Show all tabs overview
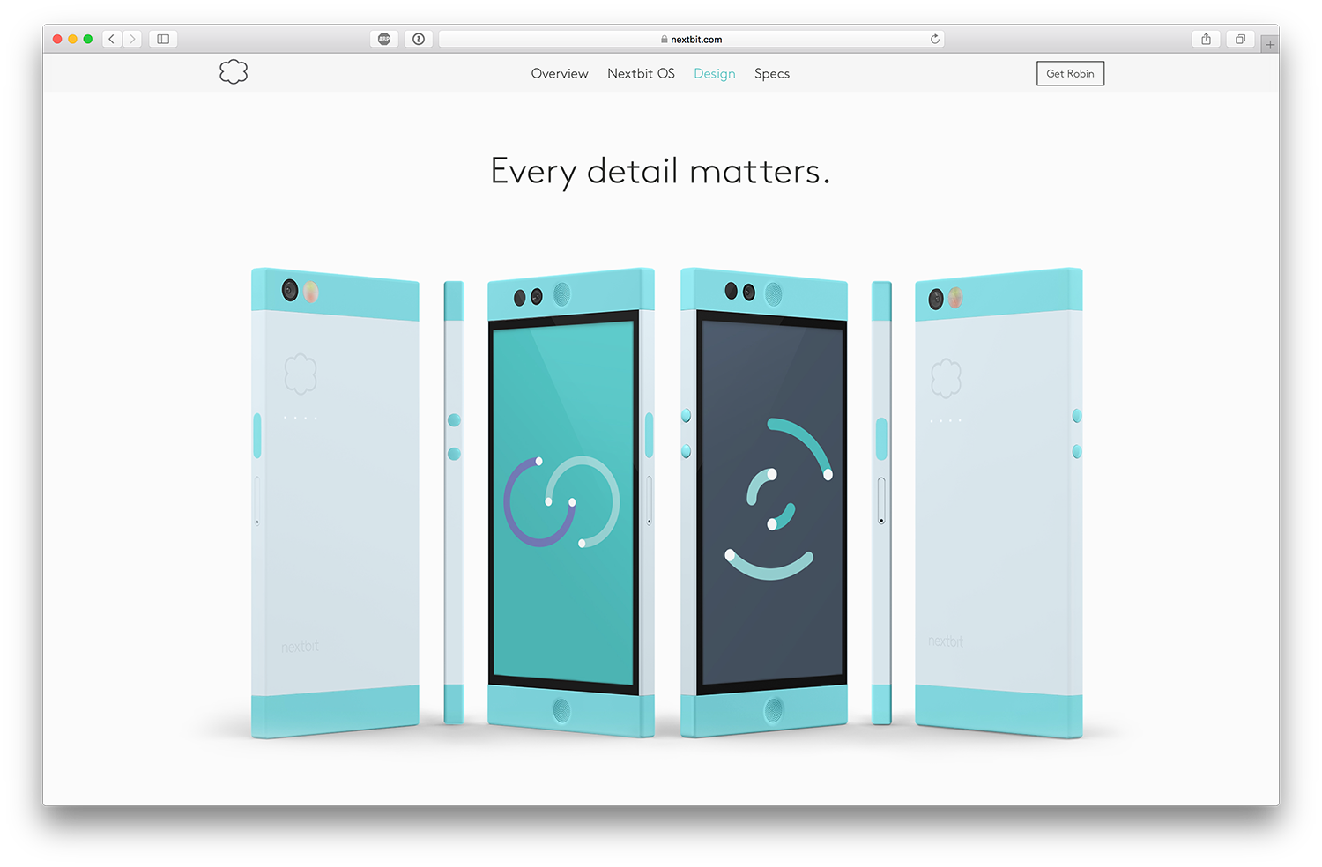This screenshot has height=867, width=1322. pos(1240,39)
